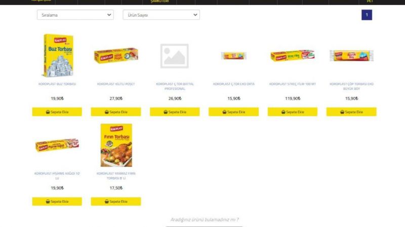Open the Koroplast Buz Torbası product link
Image resolution: width=405 pixels, height=227 pixels.
[x=57, y=84]
